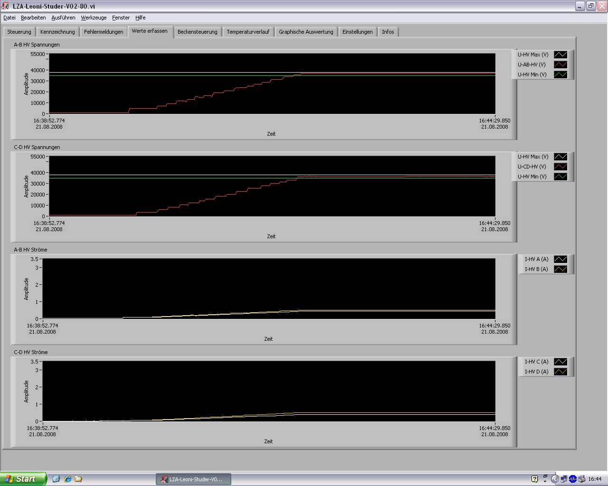The height and width of the screenshot is (486, 608).
Task: Click 3.5 axis maximum on A-B Ströme
Action: (x=34, y=259)
